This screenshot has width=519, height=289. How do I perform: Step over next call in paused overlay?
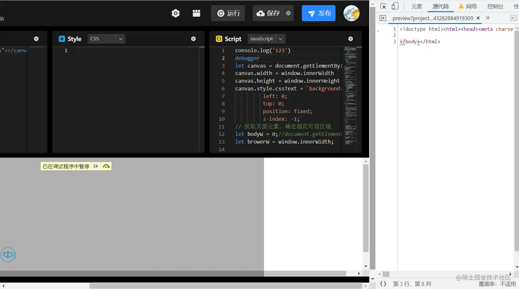pos(106,166)
